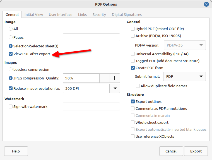
Task: Toggle Export outlines checkbox
Action: click(x=133, y=101)
